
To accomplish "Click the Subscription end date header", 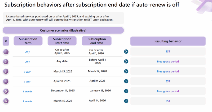I will coord(96,41).
